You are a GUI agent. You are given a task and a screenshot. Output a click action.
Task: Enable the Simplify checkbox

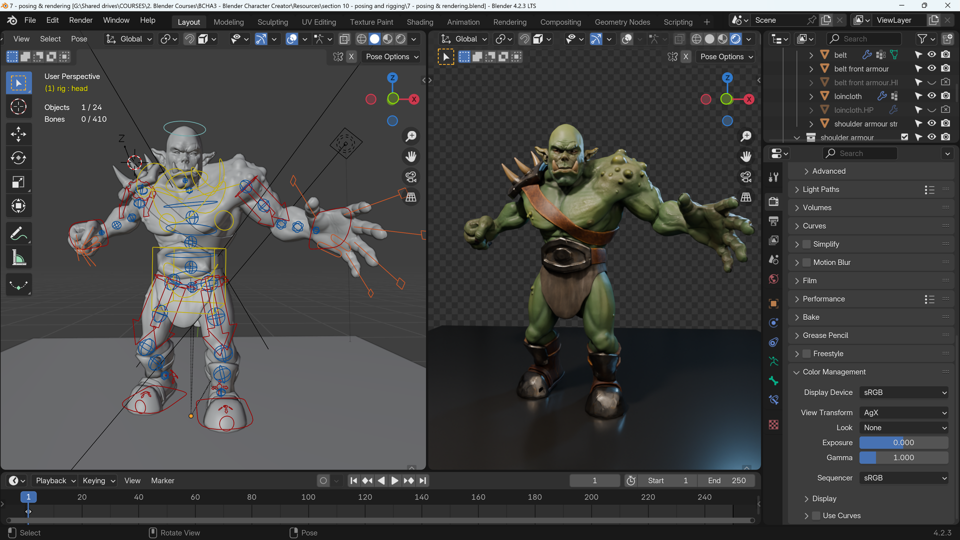pyautogui.click(x=806, y=244)
